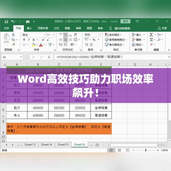Click the Fill down icon
The width and height of the screenshot is (171, 171).
click(x=151, y=40)
